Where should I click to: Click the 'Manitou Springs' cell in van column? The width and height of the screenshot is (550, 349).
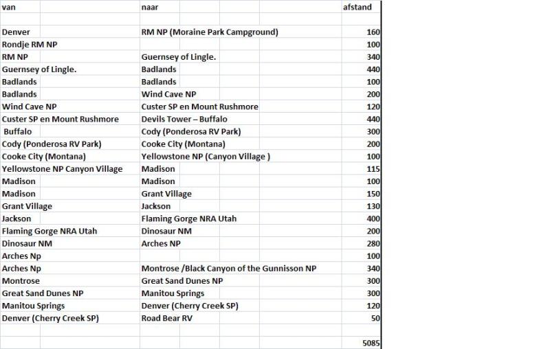pos(33,306)
